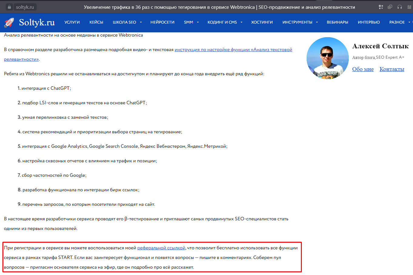Follow the реферальной ссылкой link

(x=161, y=248)
